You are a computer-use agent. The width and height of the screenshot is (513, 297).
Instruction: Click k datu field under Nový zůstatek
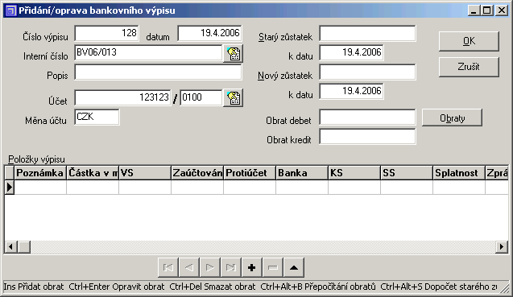(351, 91)
